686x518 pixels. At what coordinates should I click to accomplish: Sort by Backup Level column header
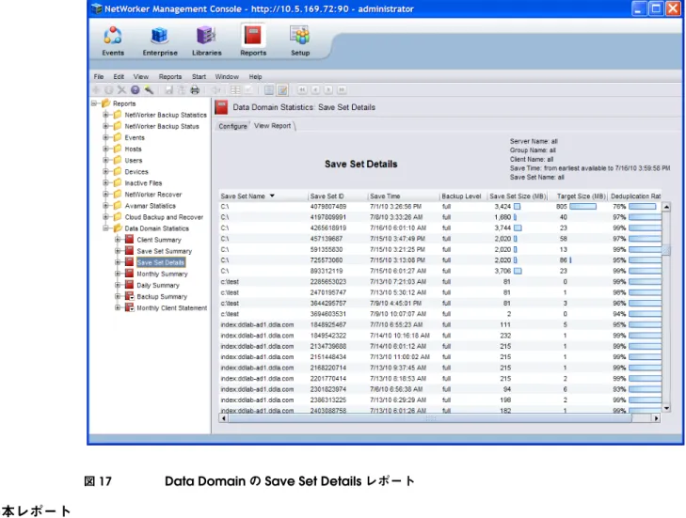click(x=463, y=196)
